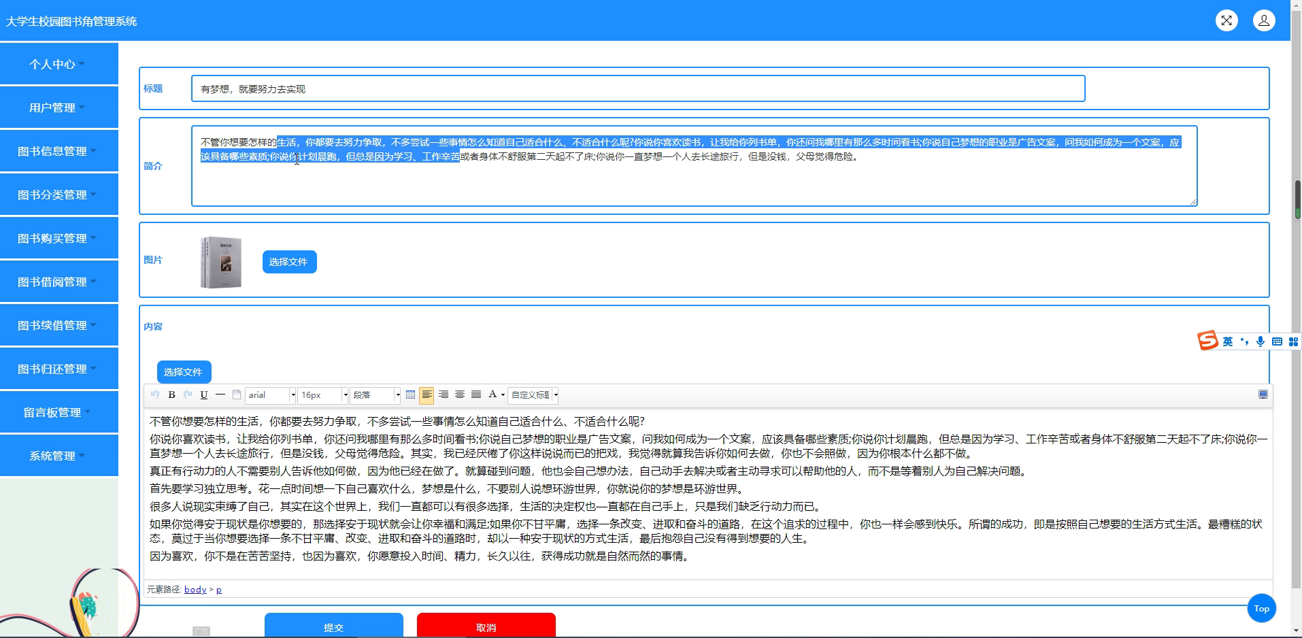
Task: Click 选择文件 button under 内容 label
Action: pos(184,372)
